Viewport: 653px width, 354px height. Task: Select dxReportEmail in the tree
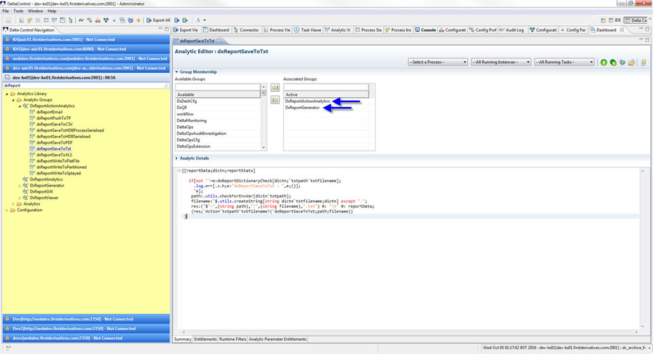point(49,112)
